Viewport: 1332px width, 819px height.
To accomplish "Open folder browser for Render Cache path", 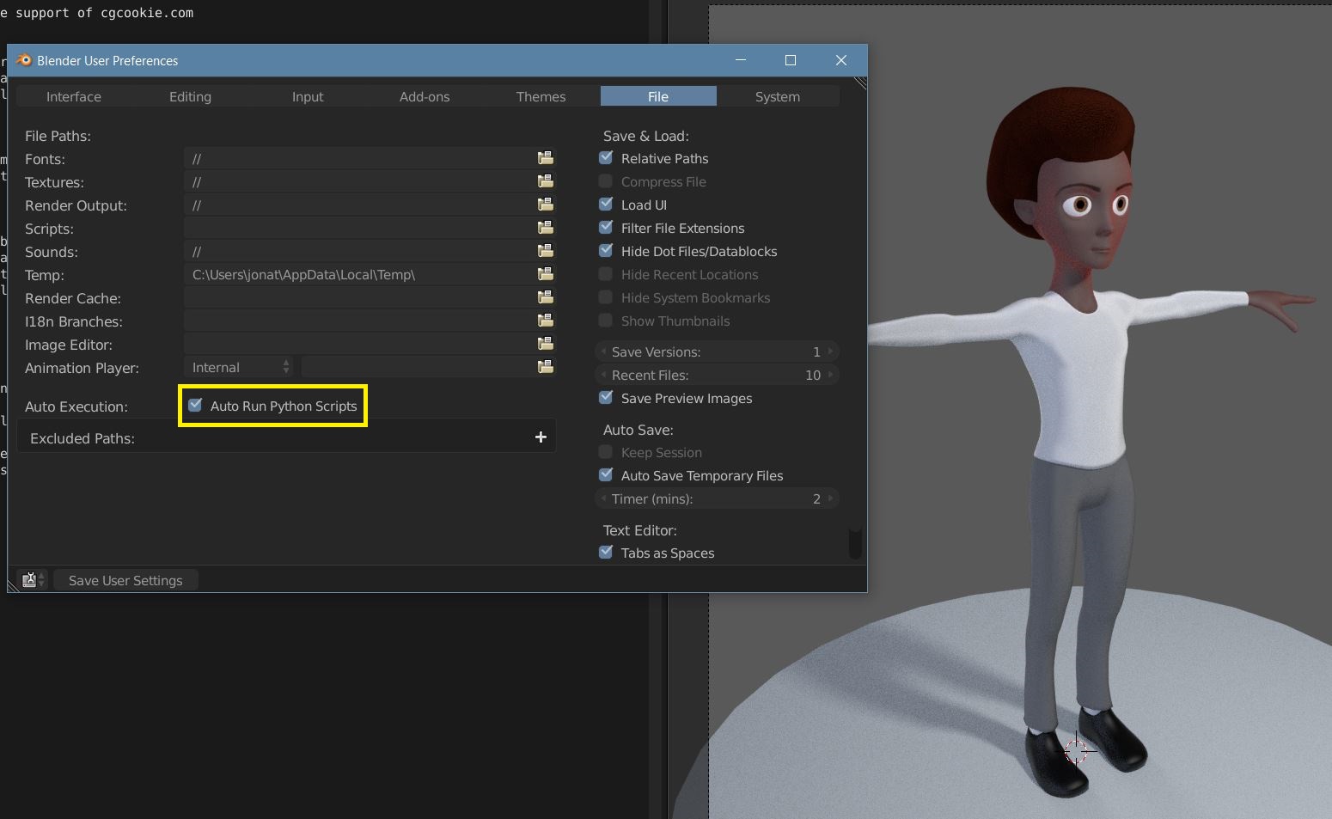I will (545, 297).
